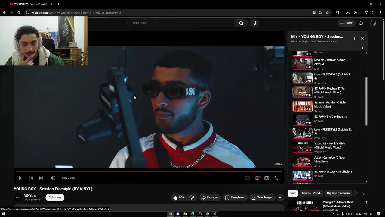Click the Partager share button
The image size is (385, 217).
(210, 197)
